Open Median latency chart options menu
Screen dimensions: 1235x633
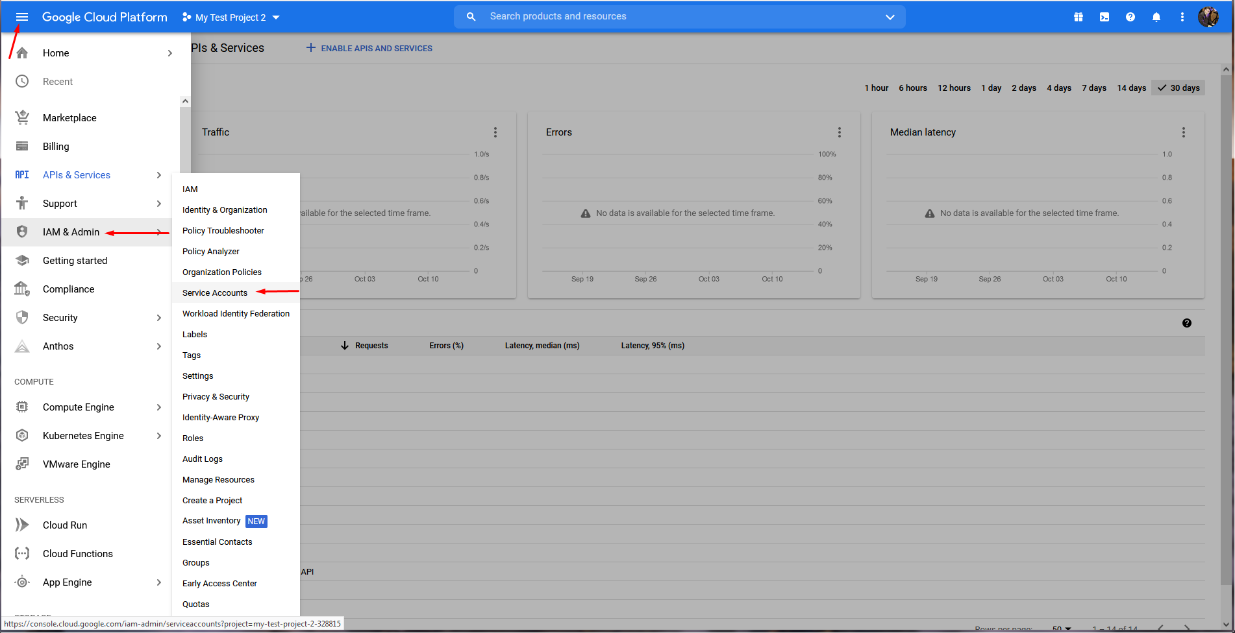click(1183, 132)
